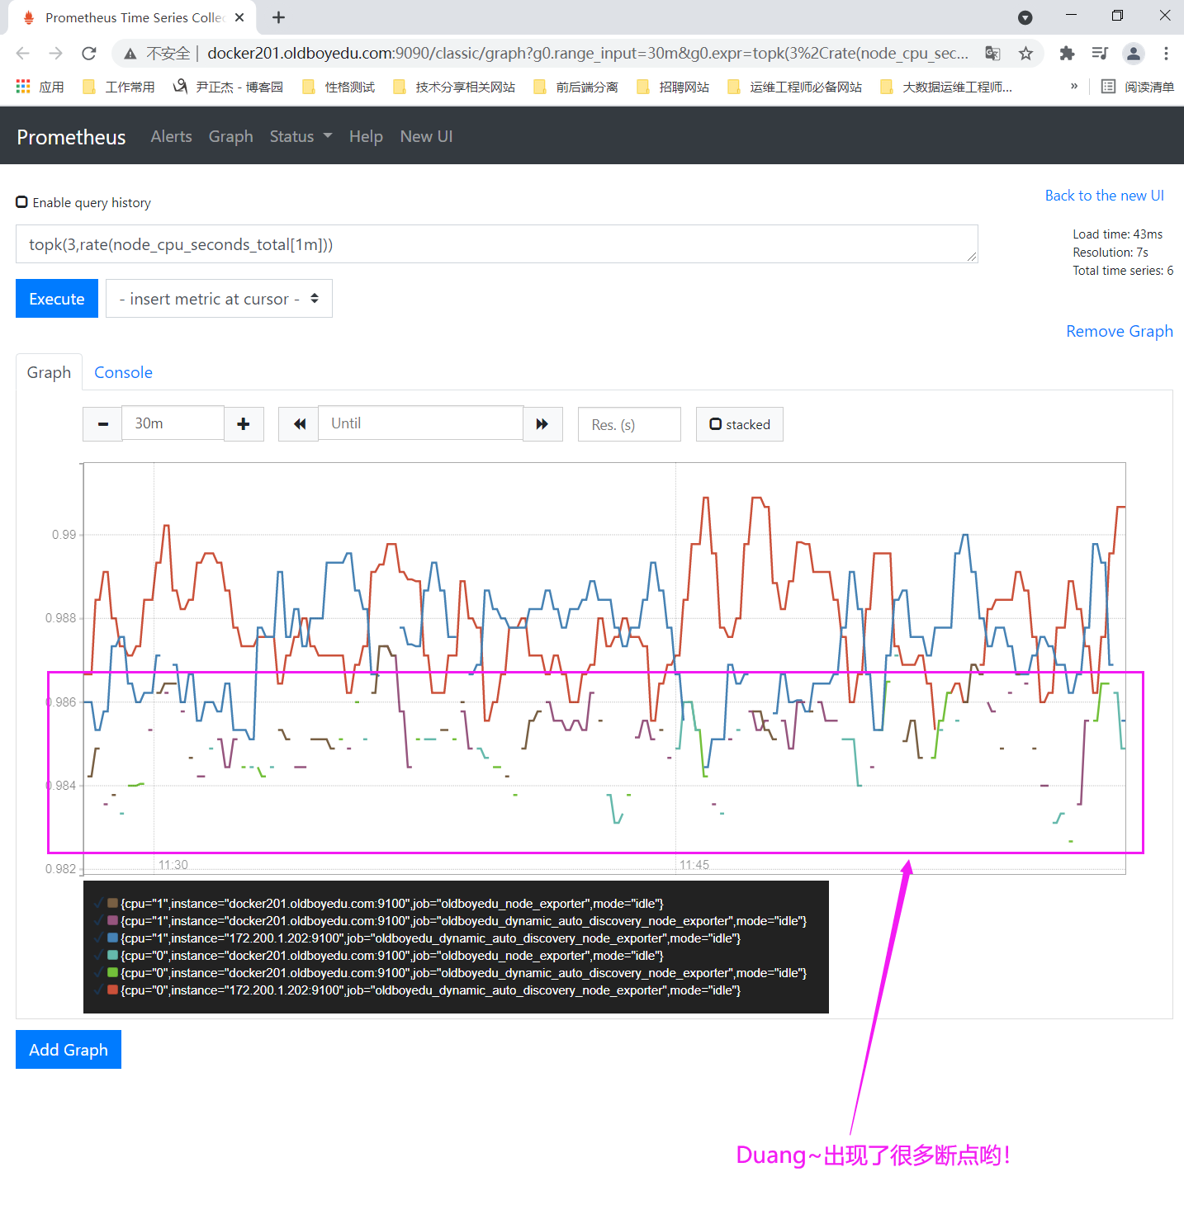Open the Chrome profile avatar
The image size is (1184, 1219).
click(1134, 54)
